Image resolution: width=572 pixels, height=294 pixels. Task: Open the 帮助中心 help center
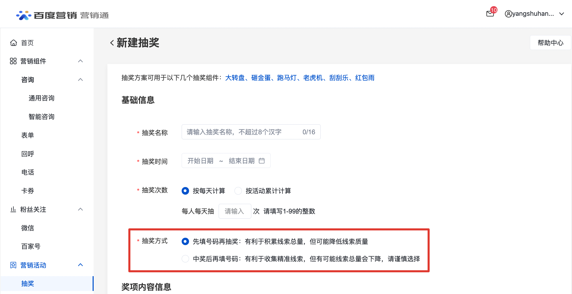click(550, 43)
